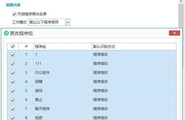Click the background window scroll-up arrow
Image resolution: width=185 pixels, height=120 pixels.
pyautogui.click(x=181, y=2)
